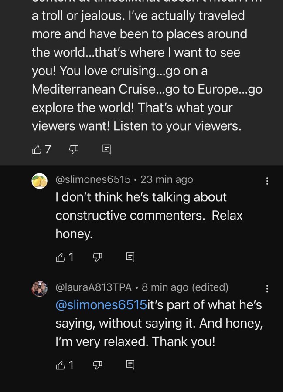Dislike the @slimones6515 reply
This screenshot has width=283, height=392.
[97, 257]
